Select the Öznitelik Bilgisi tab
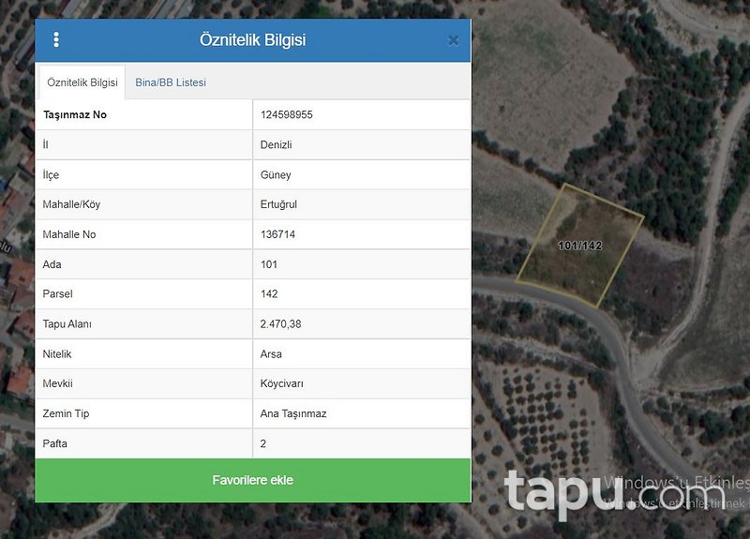The width and height of the screenshot is (750, 539). (x=82, y=82)
